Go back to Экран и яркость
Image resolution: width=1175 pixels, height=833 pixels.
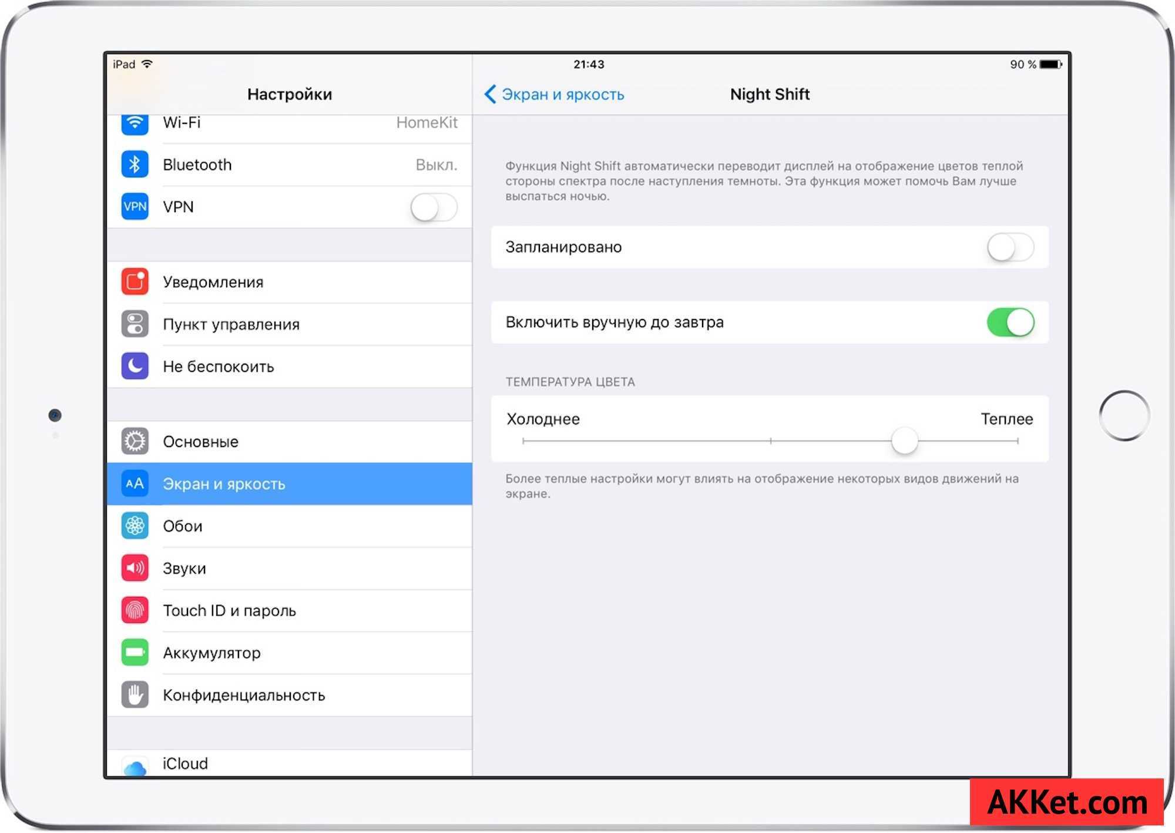[x=554, y=95]
